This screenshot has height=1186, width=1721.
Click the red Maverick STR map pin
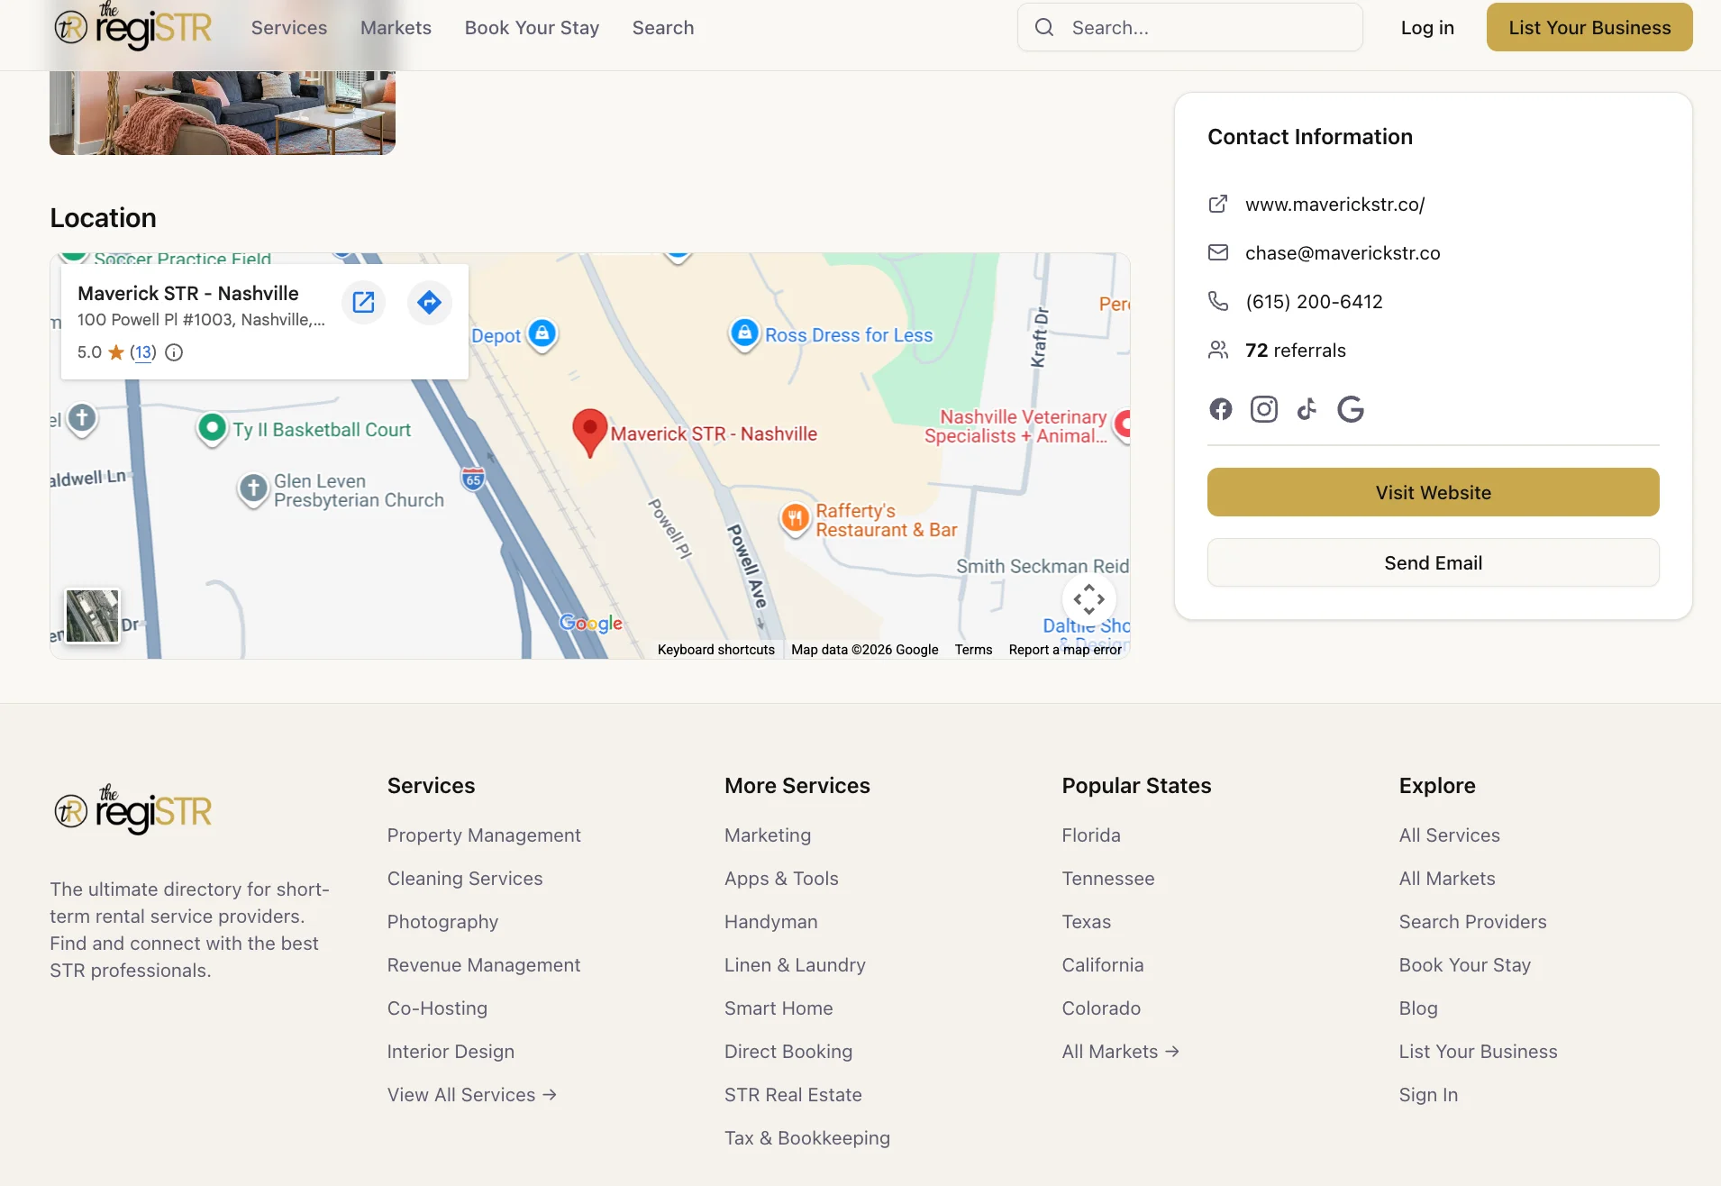point(589,433)
